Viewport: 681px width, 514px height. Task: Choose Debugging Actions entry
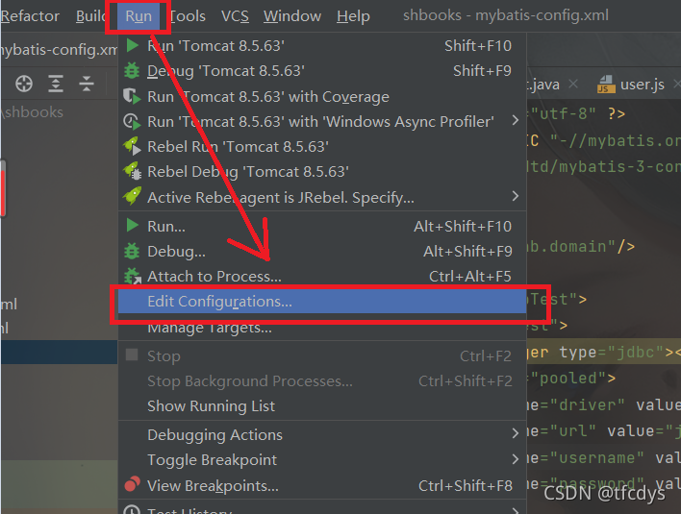coord(322,434)
